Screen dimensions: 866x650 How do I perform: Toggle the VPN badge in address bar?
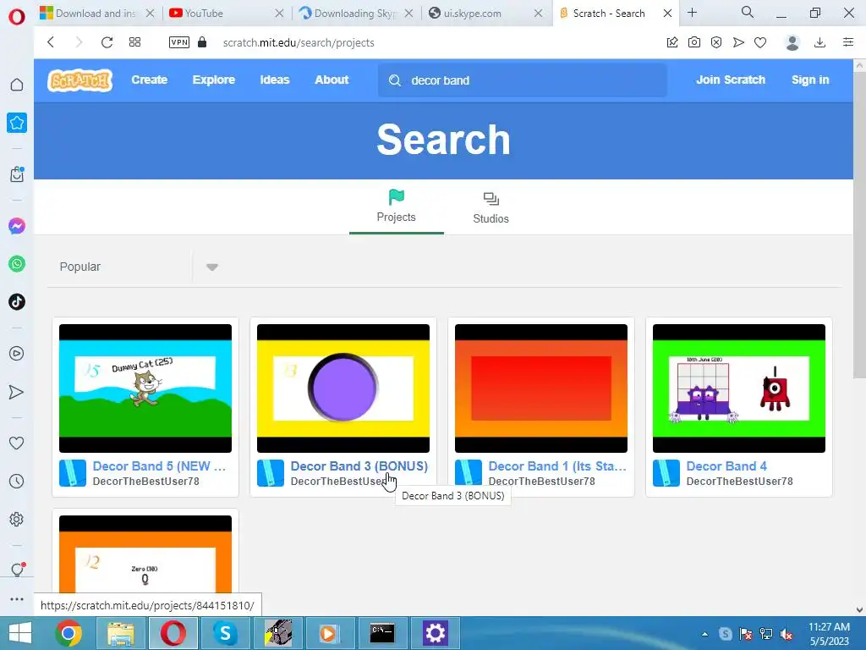point(179,42)
